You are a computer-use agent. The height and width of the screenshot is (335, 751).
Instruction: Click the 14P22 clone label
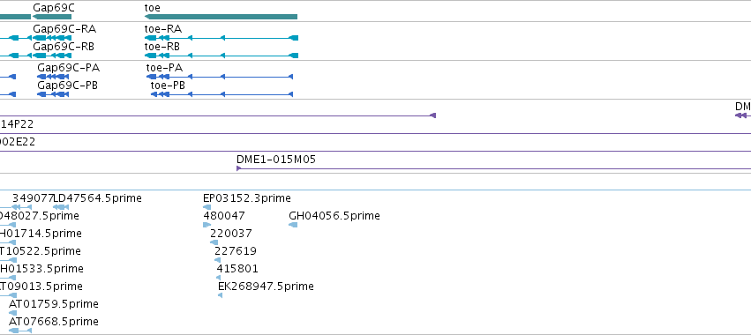click(17, 124)
